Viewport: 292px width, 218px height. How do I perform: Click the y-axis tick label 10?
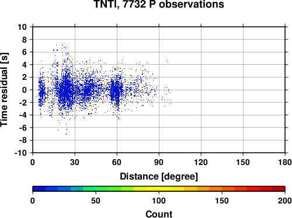pos(22,27)
